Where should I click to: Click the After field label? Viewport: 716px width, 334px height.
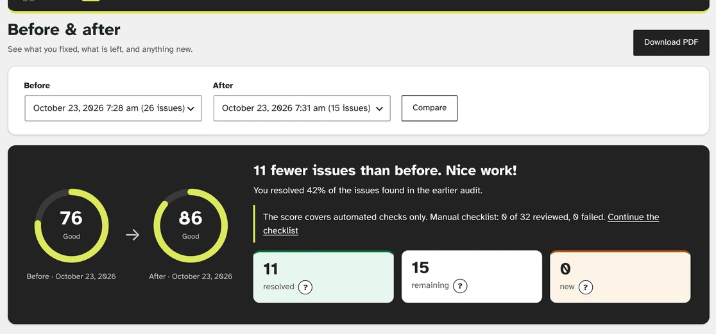pyautogui.click(x=223, y=85)
